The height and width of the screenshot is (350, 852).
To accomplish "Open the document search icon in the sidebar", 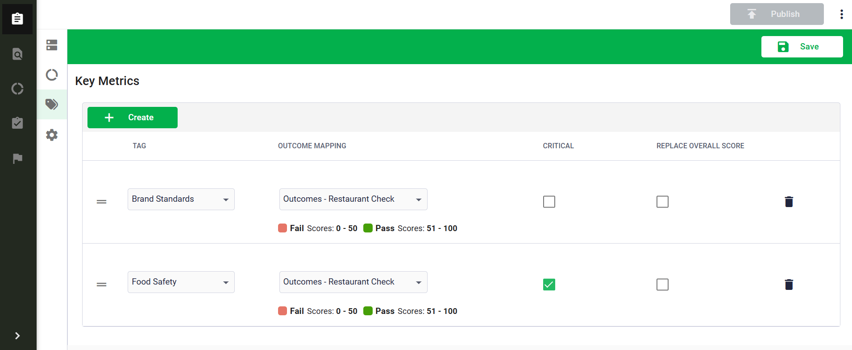I will [17, 54].
